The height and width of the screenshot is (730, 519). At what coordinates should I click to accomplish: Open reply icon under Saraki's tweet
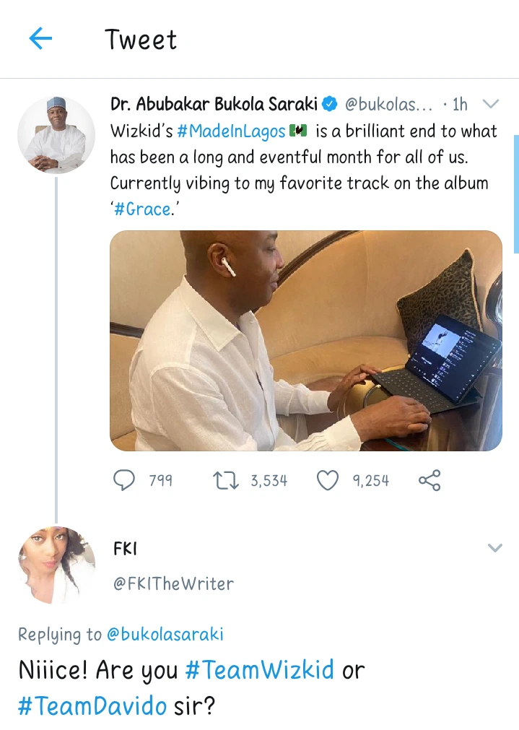tap(125, 480)
